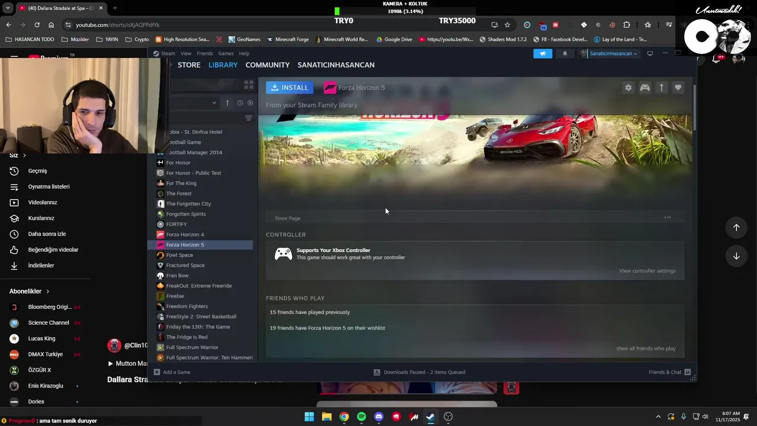Viewport: 757px width, 426px height.
Task: Click the upward arrow icon in game header
Action: point(661,88)
